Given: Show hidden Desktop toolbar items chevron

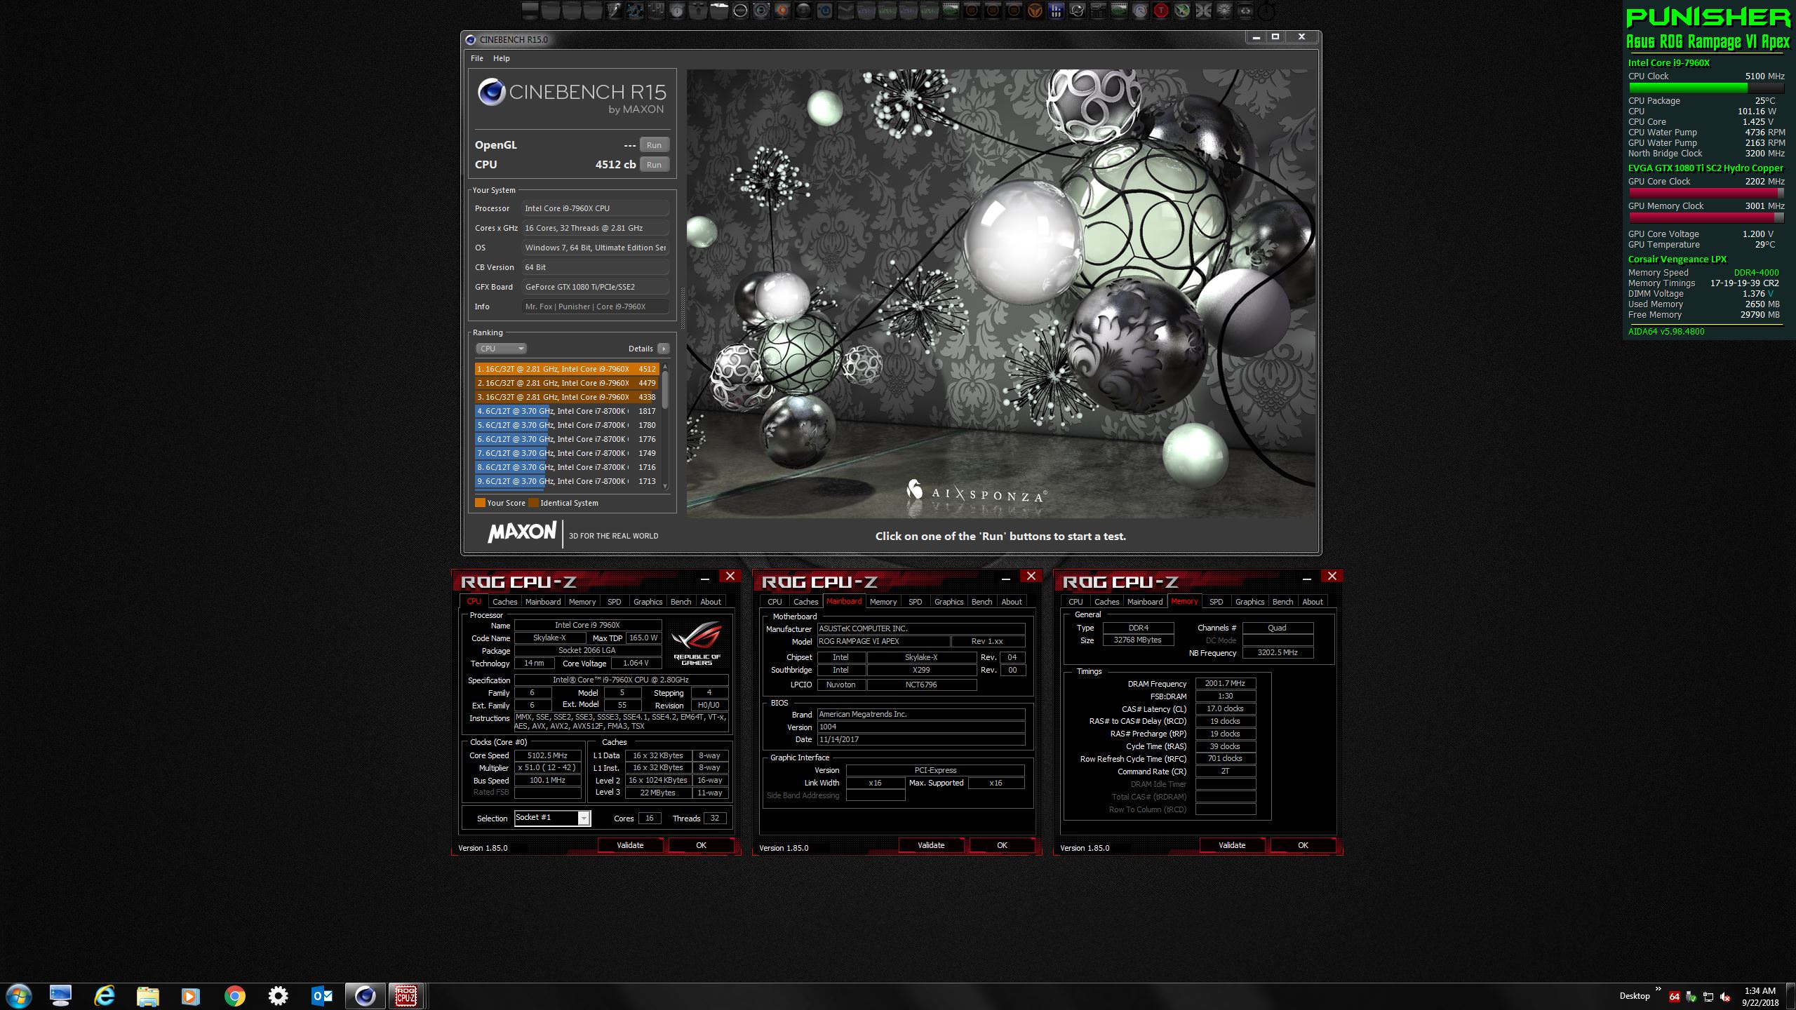Looking at the screenshot, I should pos(1658,990).
